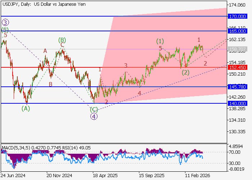Select the red wave A label
Screen dimensions: 252x180
pos(45,51)
